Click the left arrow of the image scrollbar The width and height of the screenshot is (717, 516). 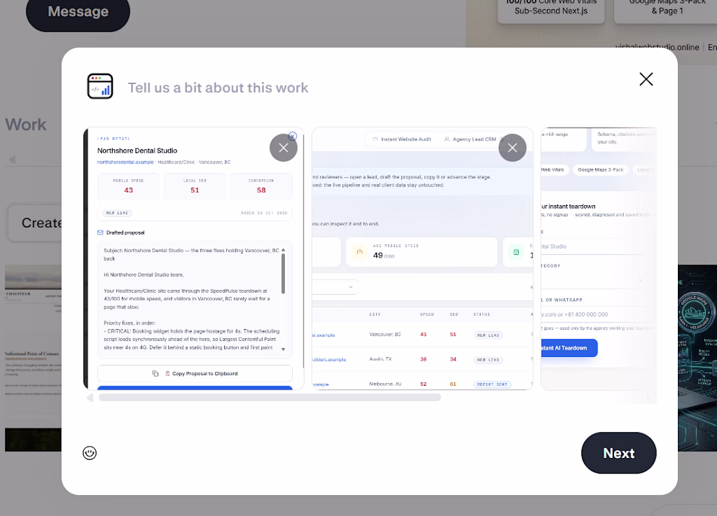[x=90, y=397]
